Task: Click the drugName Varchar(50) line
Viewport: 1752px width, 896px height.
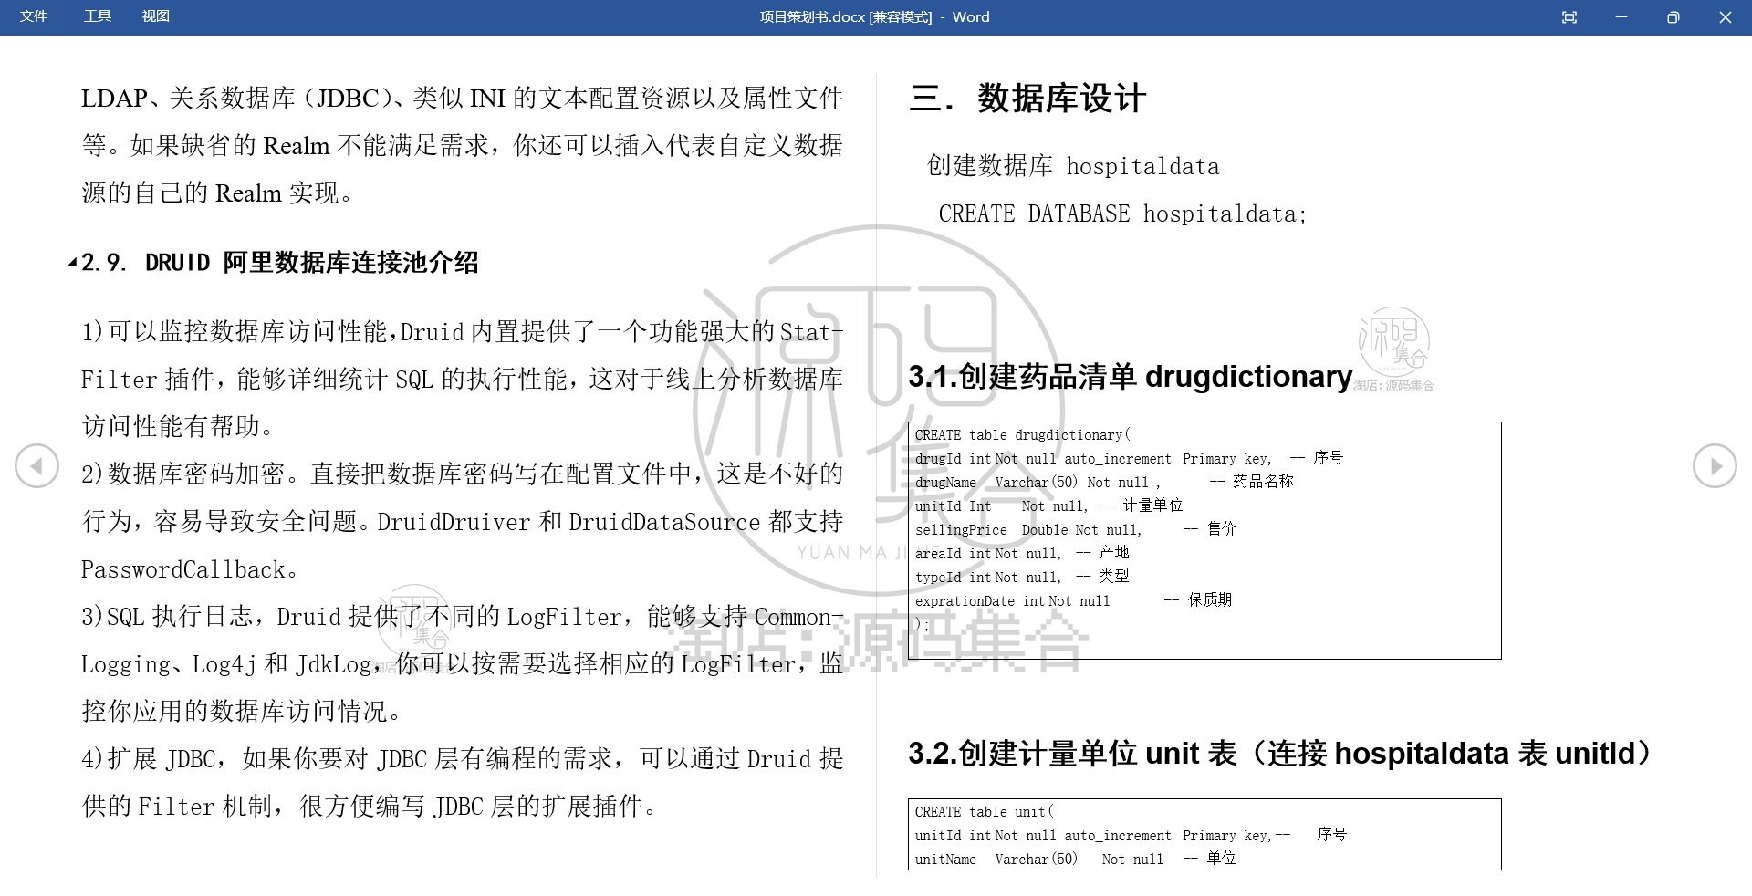Action: click(x=1104, y=482)
